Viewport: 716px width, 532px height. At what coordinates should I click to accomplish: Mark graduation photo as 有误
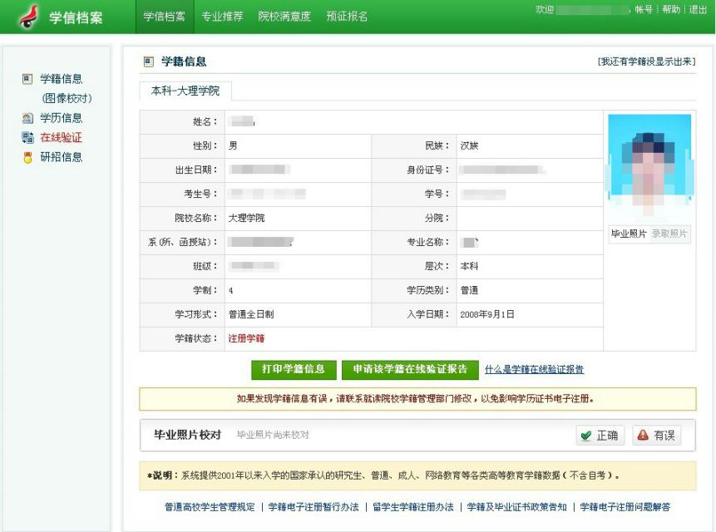pyautogui.click(x=657, y=436)
